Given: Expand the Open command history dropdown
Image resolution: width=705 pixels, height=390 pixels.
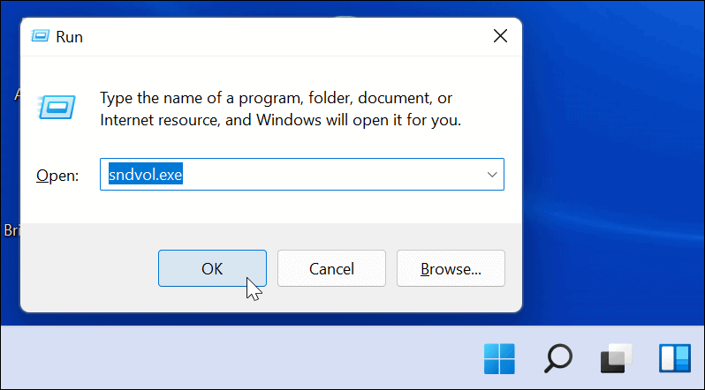Looking at the screenshot, I should (x=492, y=175).
